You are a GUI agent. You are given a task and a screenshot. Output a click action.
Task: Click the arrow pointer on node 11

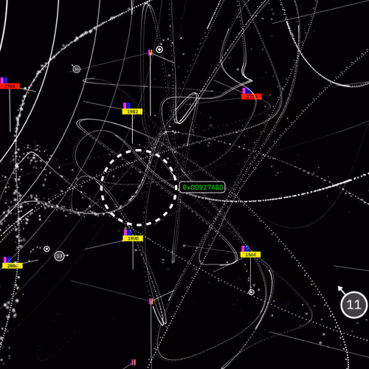[x=340, y=289]
